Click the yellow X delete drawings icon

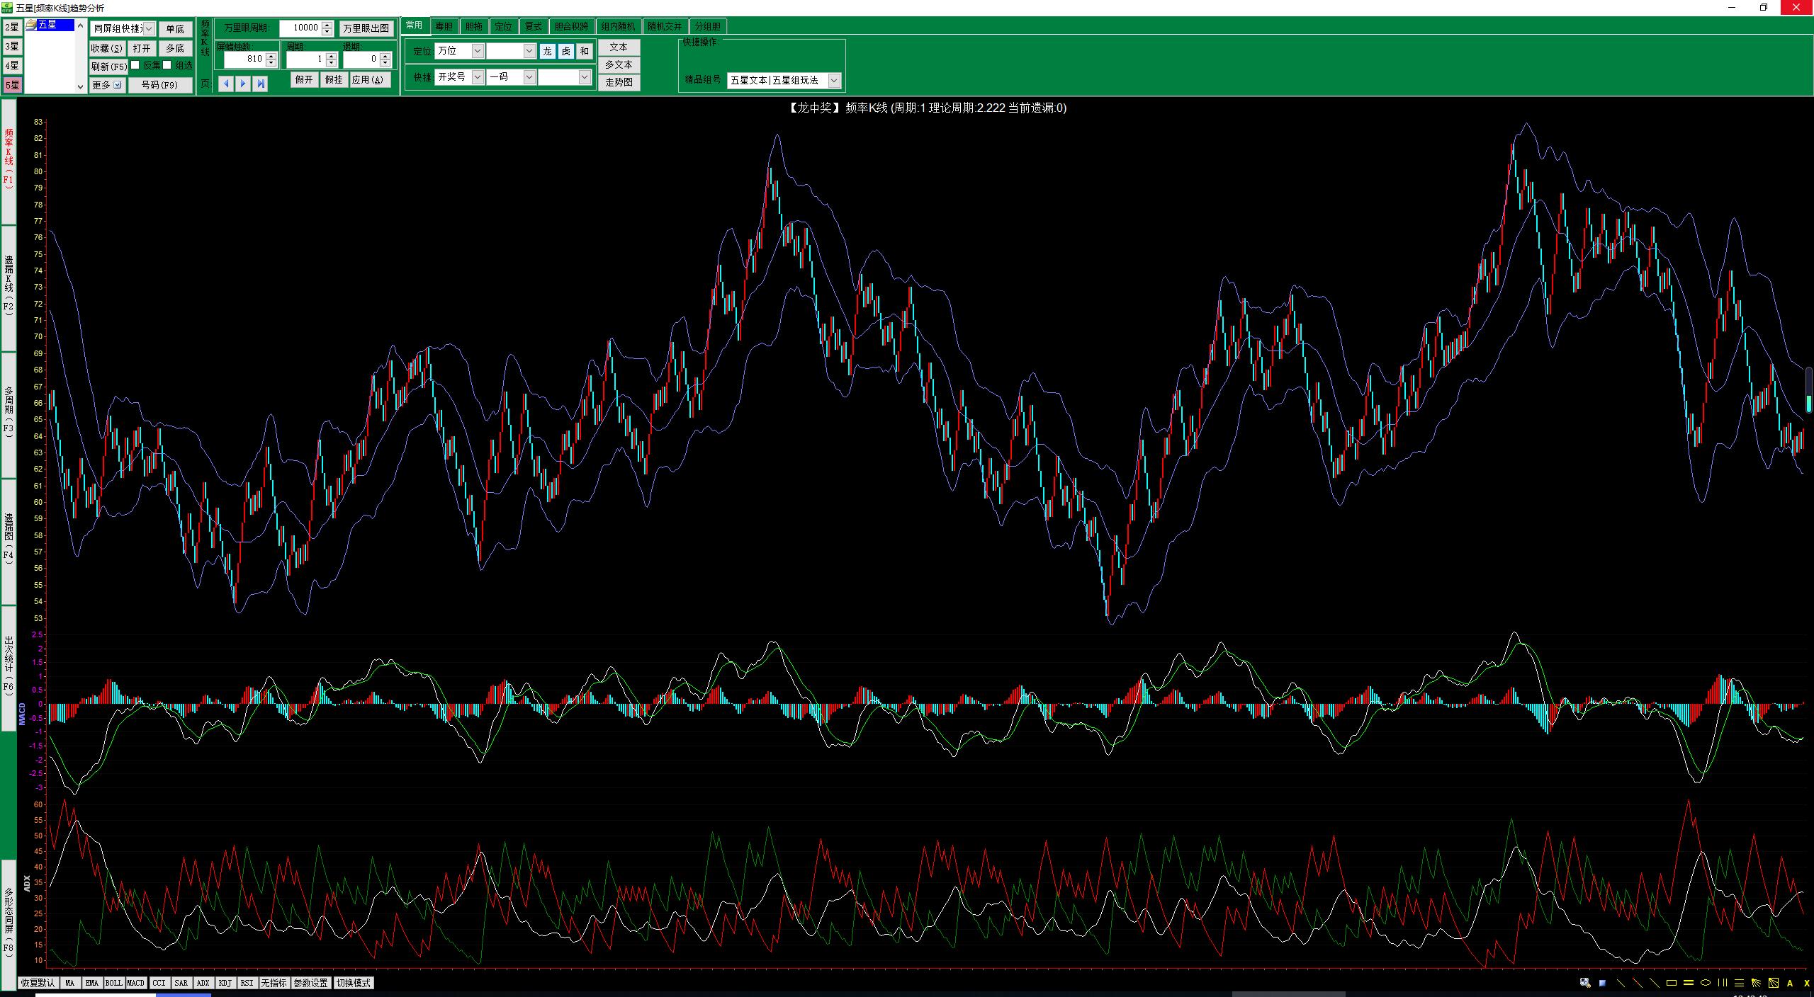click(x=1807, y=983)
